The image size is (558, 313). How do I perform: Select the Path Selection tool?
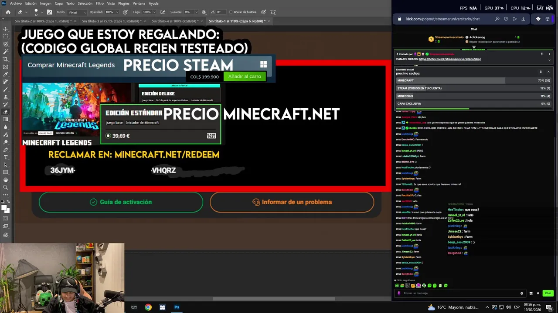click(x=6, y=165)
